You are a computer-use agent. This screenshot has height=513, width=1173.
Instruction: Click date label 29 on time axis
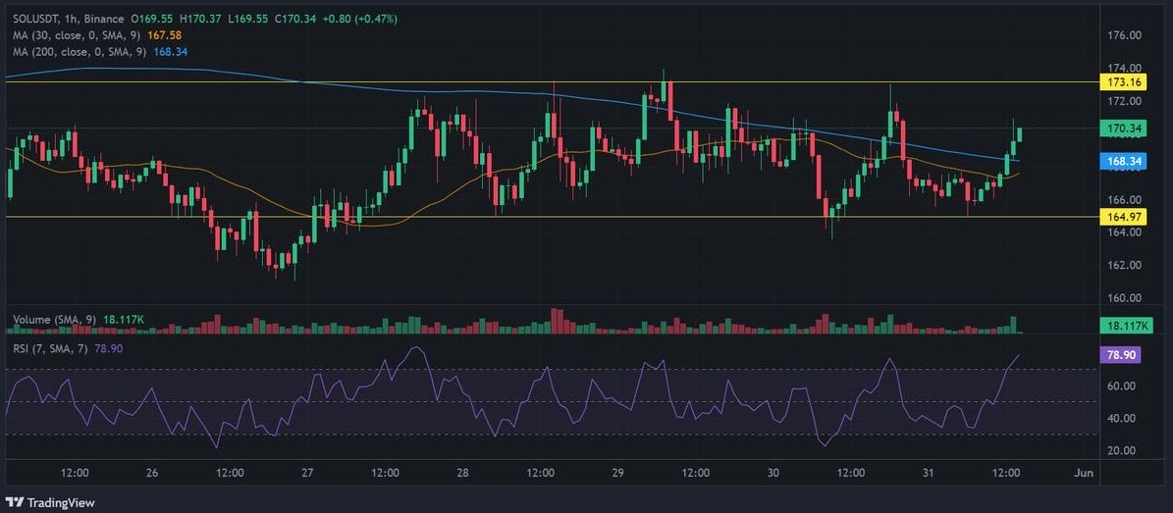[618, 473]
